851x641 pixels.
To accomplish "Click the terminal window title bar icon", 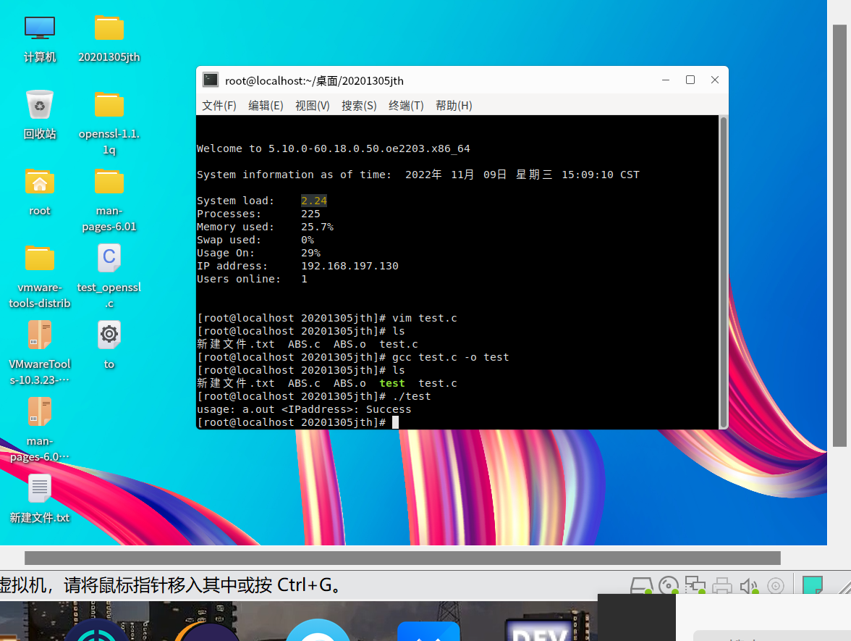I will click(211, 80).
